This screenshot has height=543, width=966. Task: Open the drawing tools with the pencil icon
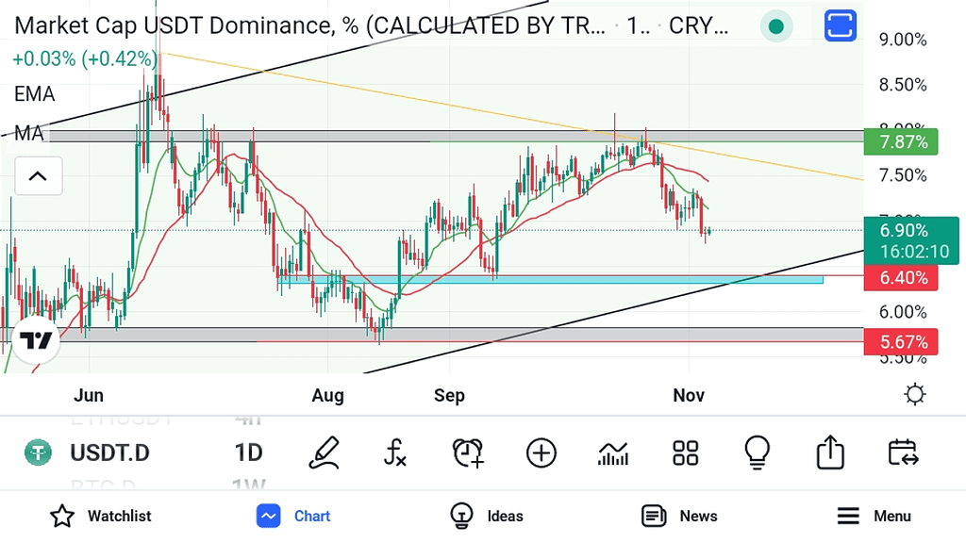(324, 452)
